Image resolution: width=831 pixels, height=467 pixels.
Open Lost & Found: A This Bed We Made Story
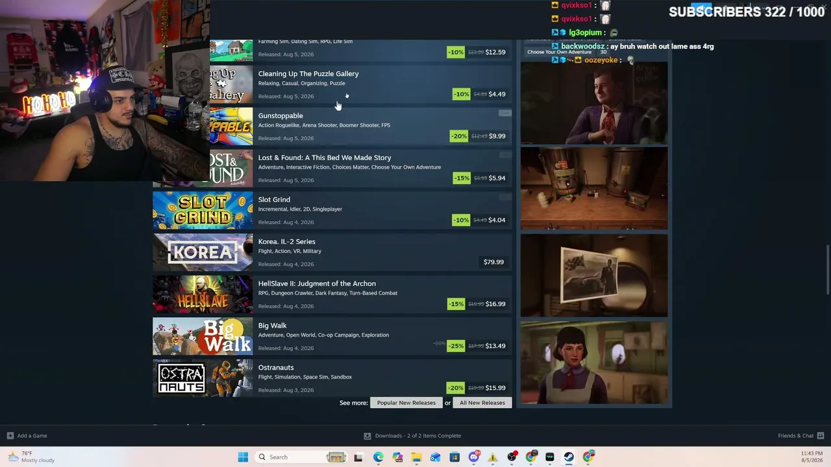point(332,169)
